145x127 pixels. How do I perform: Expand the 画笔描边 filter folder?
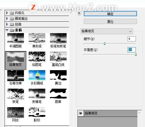click(7, 19)
